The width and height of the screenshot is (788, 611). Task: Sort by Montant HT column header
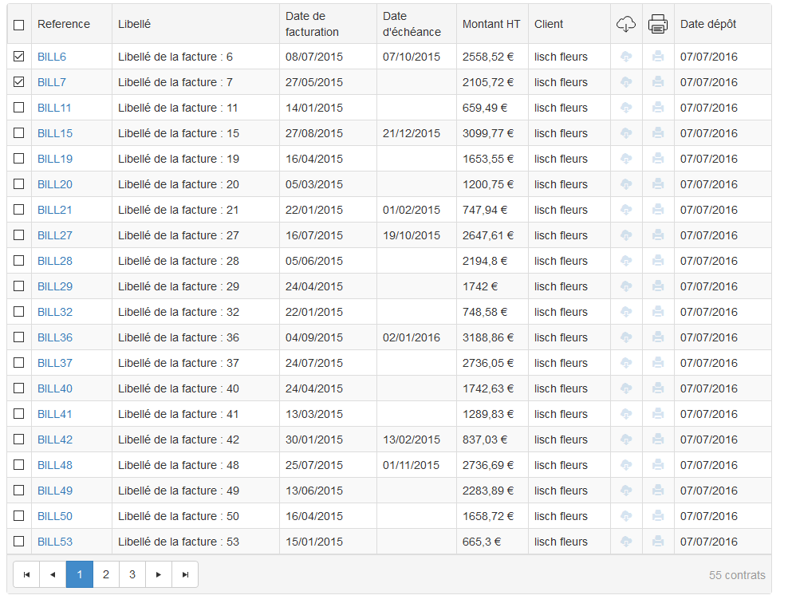pos(491,24)
